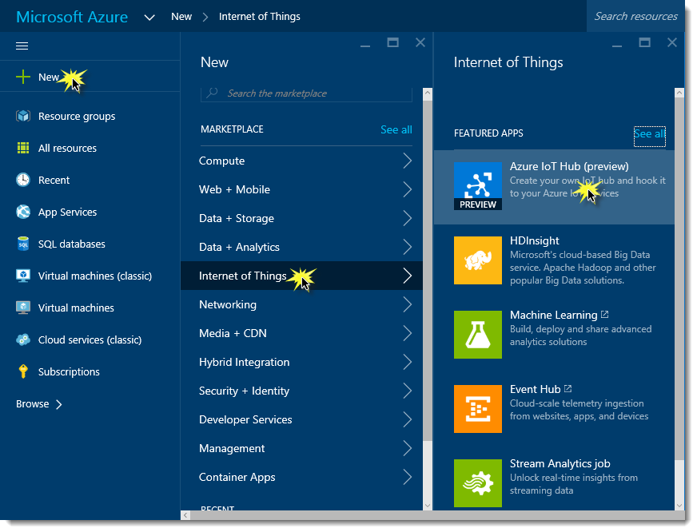
Task: Click the SQL databases icon
Action: point(23,244)
